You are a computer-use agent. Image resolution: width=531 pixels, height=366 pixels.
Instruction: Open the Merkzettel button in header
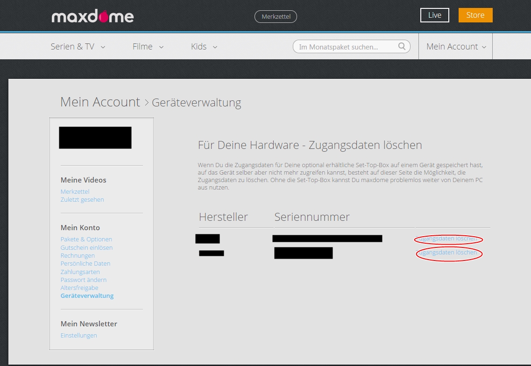click(x=276, y=17)
